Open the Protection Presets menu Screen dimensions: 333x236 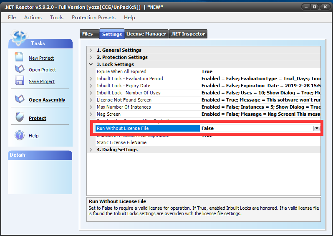[93, 18]
